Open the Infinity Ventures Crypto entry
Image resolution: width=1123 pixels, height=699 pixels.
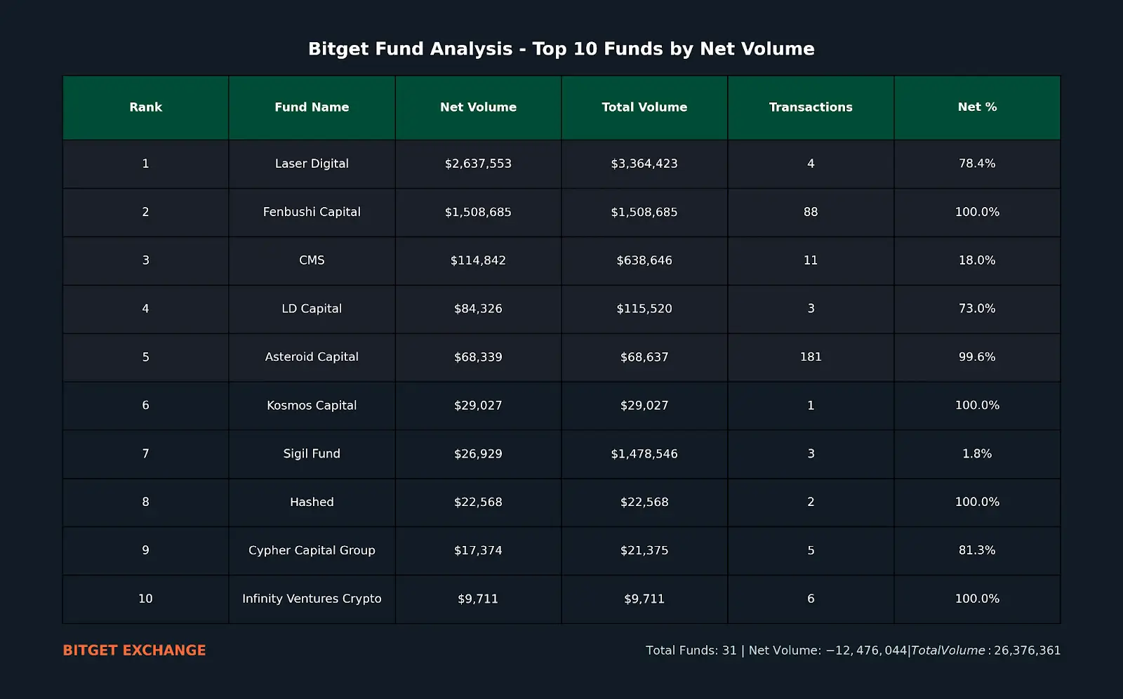312,599
